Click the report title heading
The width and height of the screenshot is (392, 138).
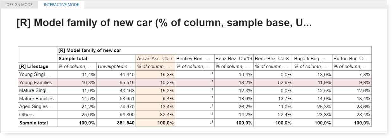click(x=164, y=23)
